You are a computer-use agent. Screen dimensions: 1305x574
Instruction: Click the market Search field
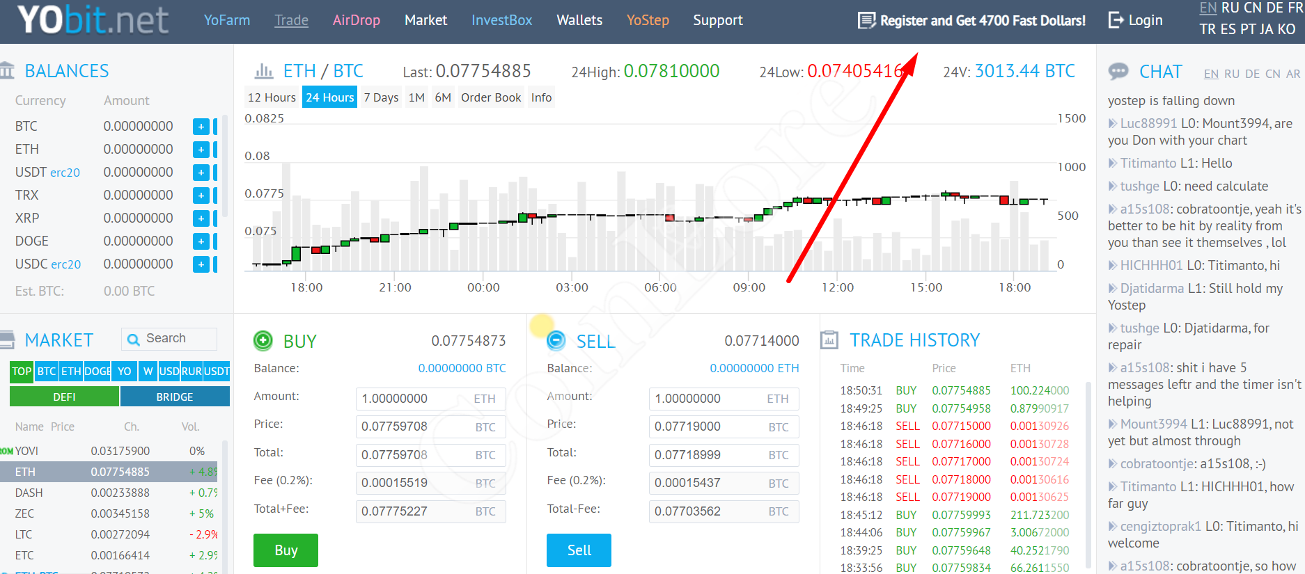click(169, 339)
